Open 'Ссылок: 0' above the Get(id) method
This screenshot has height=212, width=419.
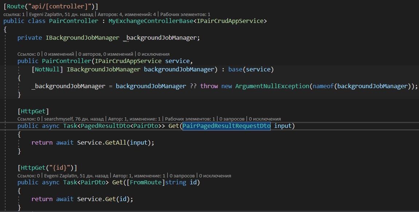(x=28, y=176)
